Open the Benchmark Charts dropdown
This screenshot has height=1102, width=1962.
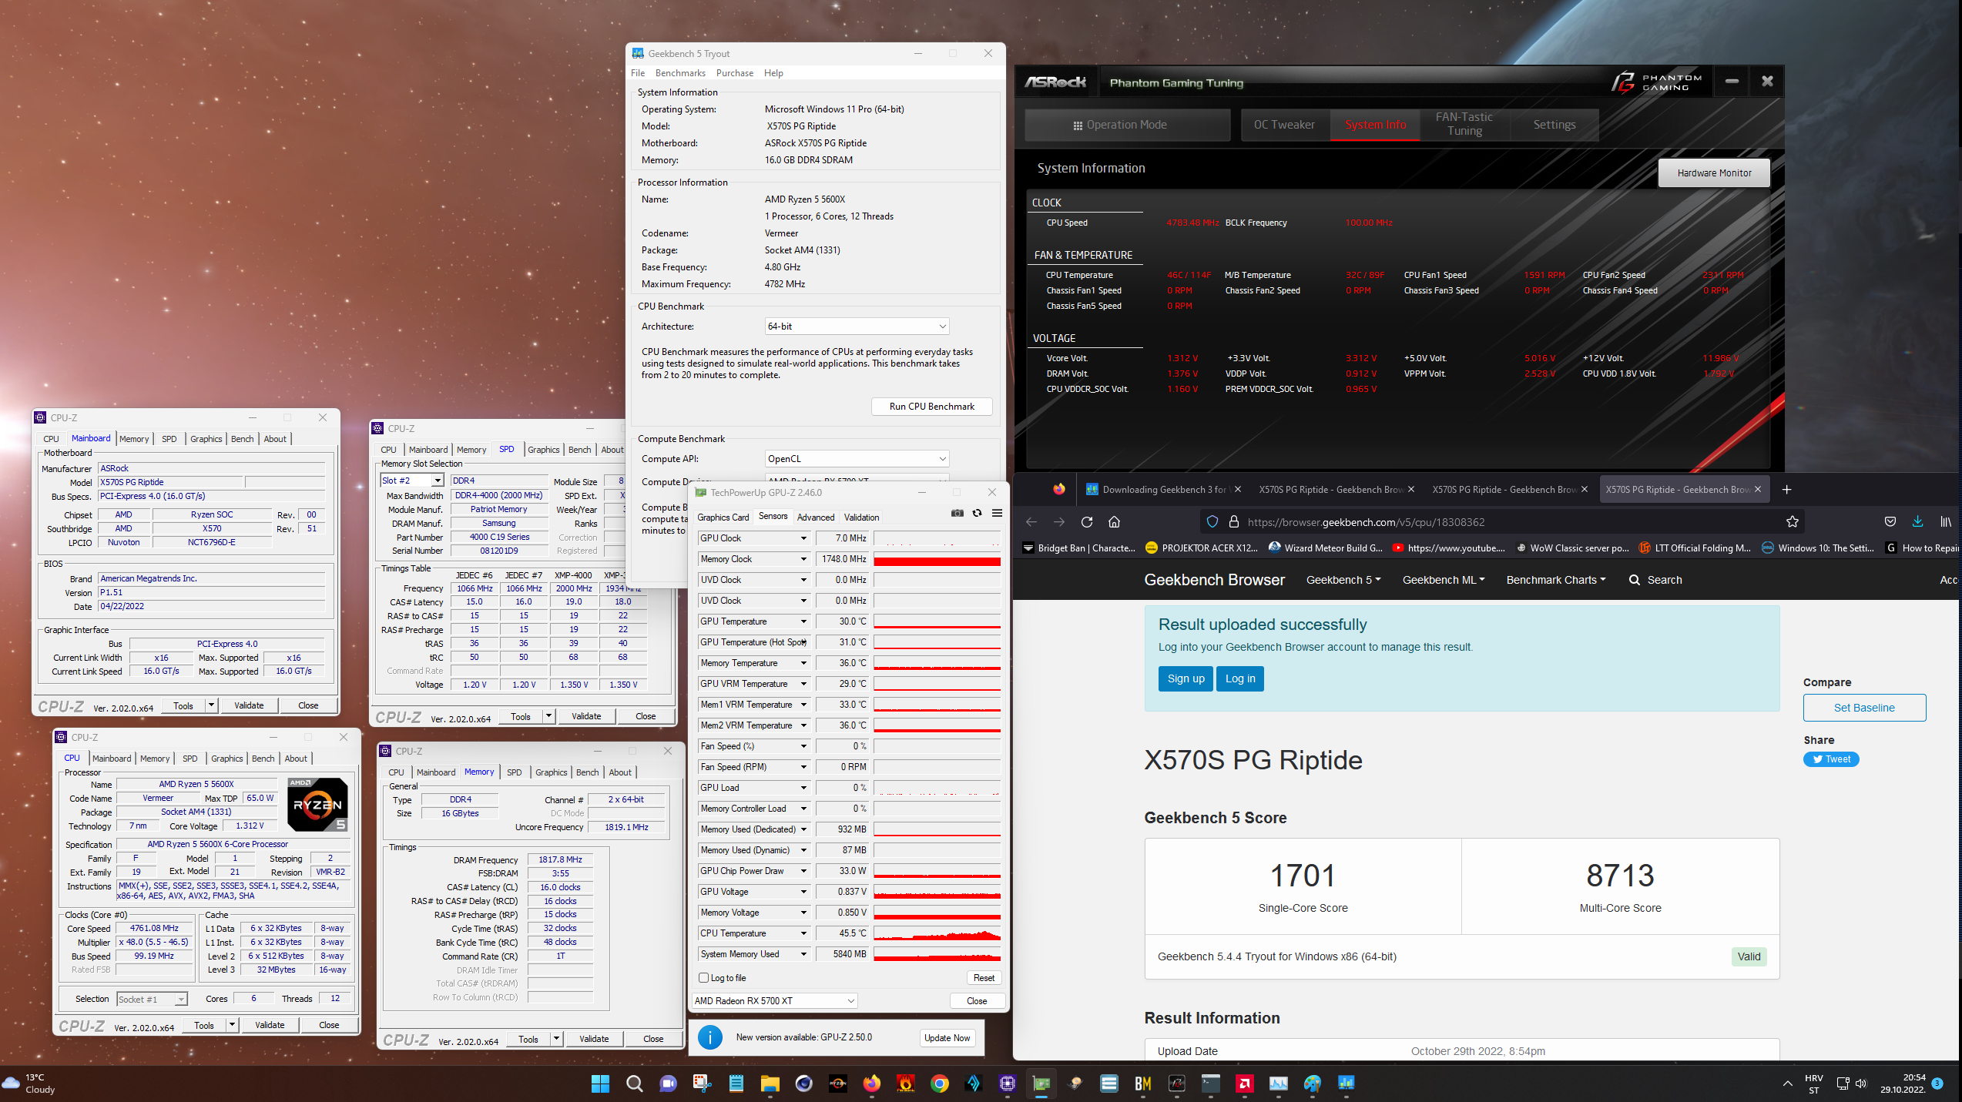1556,580
